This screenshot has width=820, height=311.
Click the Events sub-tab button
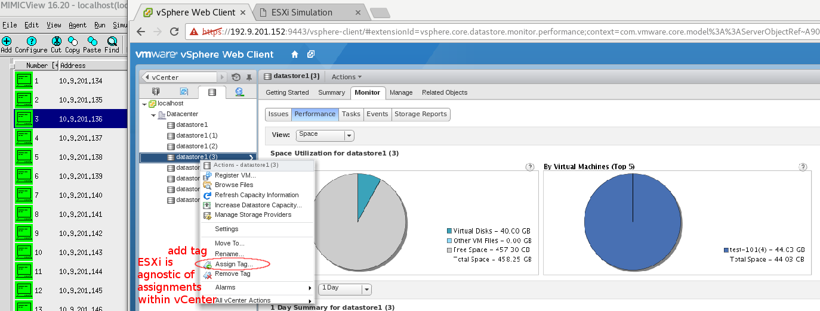pos(377,114)
